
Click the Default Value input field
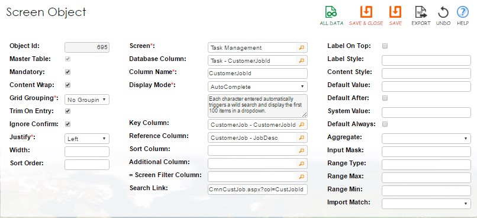coord(426,86)
